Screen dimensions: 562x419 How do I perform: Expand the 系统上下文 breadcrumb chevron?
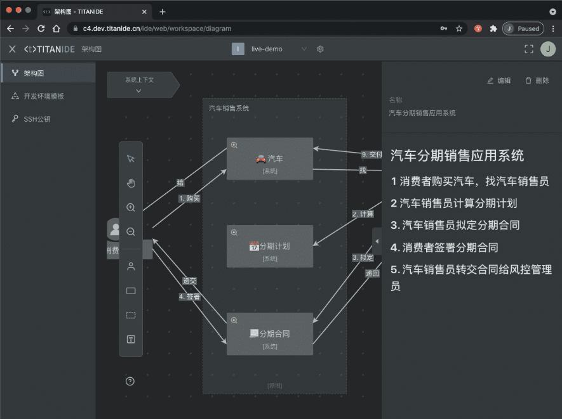click(138, 91)
